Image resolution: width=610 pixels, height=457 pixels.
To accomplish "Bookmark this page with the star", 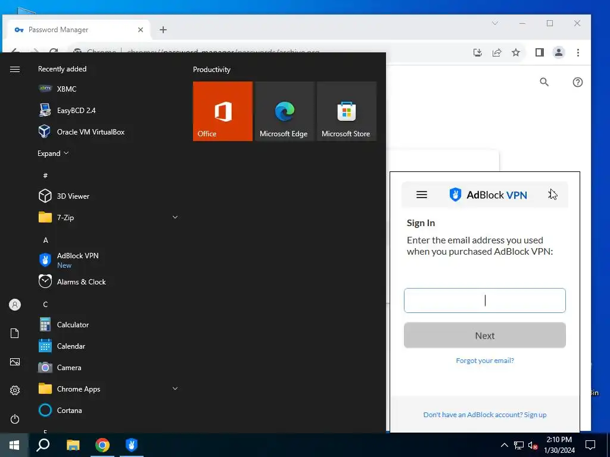I will click(x=516, y=52).
